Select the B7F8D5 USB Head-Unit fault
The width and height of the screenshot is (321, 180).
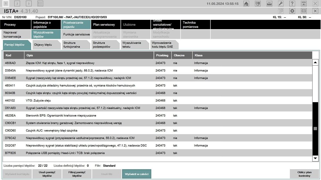tap(158, 153)
